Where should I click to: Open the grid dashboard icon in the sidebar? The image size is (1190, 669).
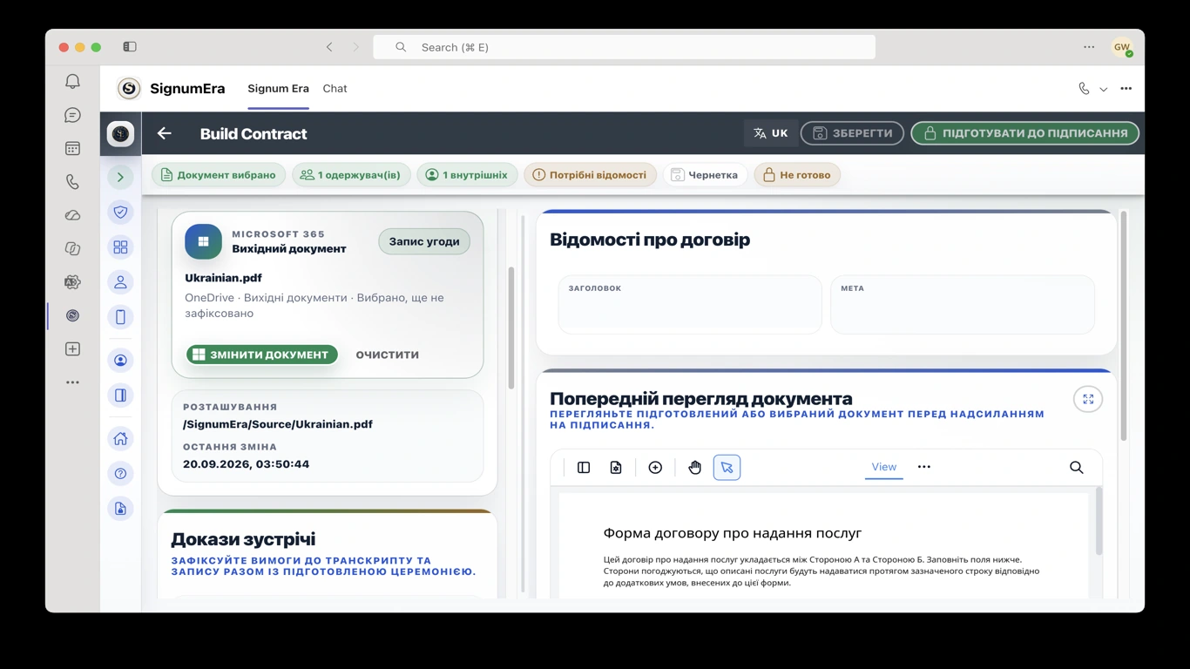(x=121, y=247)
